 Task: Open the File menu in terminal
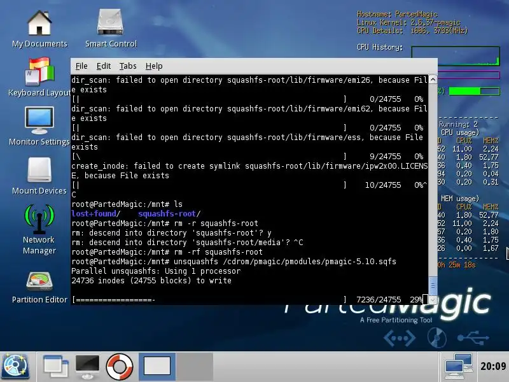[81, 66]
